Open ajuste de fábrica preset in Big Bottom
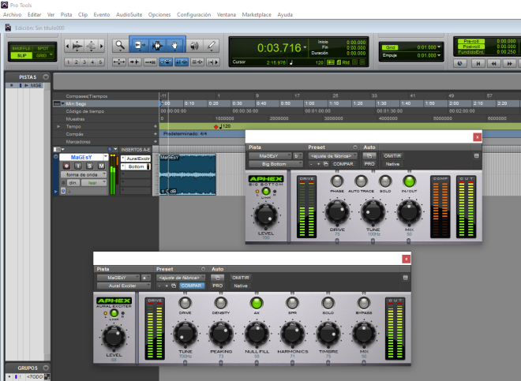Screen dimensions: 521x381 [x=332, y=155]
